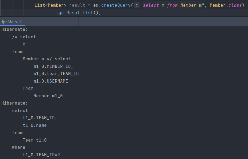Click the 'Team t1_0' console line

click(35, 140)
